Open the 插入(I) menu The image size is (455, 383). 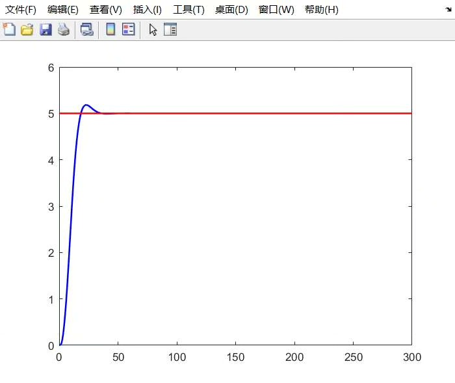coord(148,10)
